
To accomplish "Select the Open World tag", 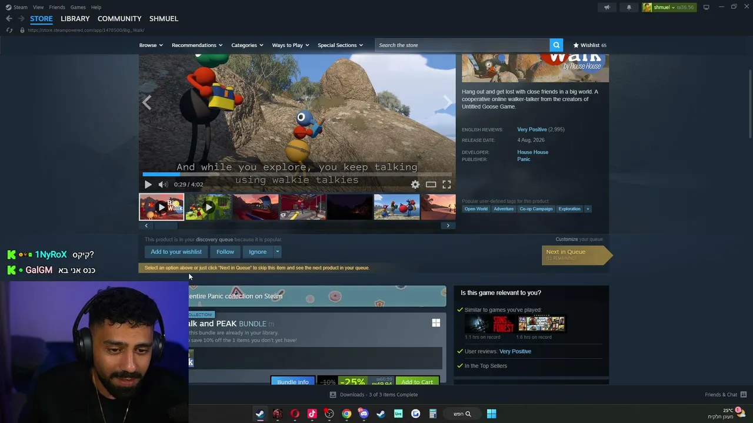I will click(476, 209).
